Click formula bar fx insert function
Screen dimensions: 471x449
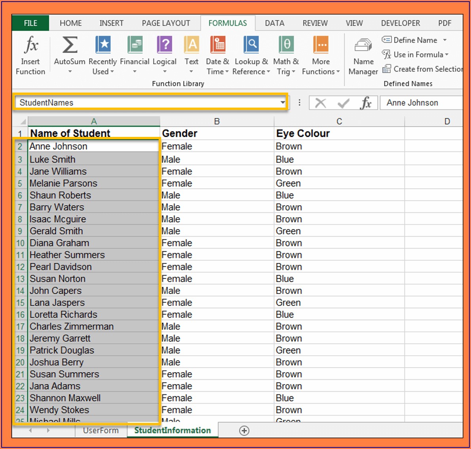point(366,103)
